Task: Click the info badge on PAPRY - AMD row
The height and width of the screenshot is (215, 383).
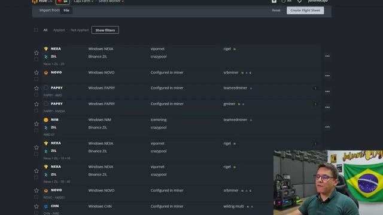Action: [x=315, y=88]
